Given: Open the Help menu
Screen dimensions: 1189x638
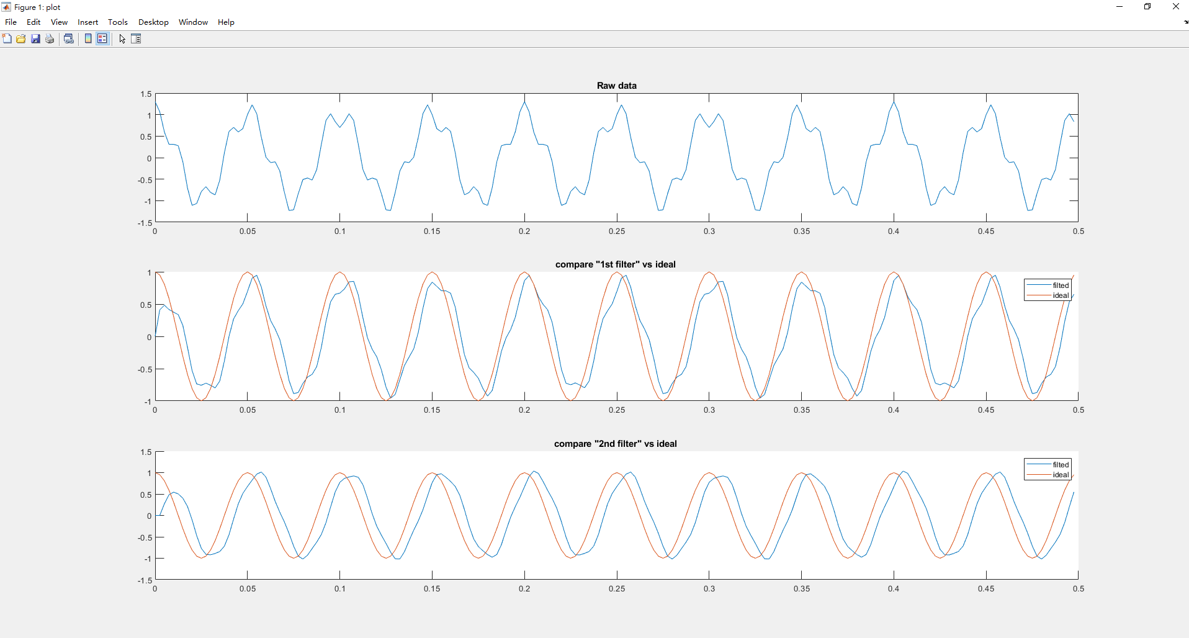Looking at the screenshot, I should point(226,22).
